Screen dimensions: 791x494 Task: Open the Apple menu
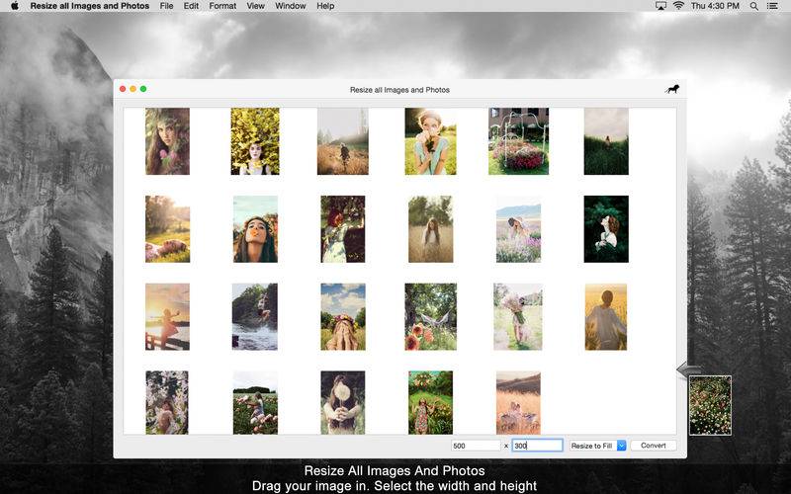[14, 6]
